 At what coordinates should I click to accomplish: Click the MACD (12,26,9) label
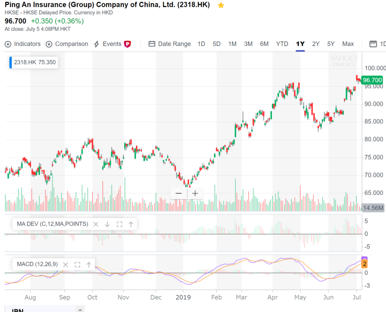coord(37,264)
